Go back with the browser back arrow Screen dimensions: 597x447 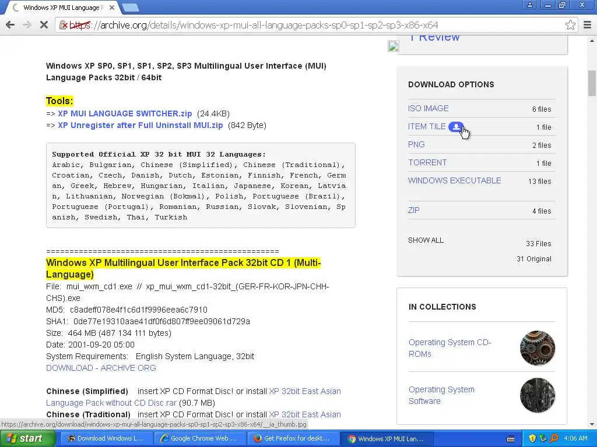(x=10, y=25)
